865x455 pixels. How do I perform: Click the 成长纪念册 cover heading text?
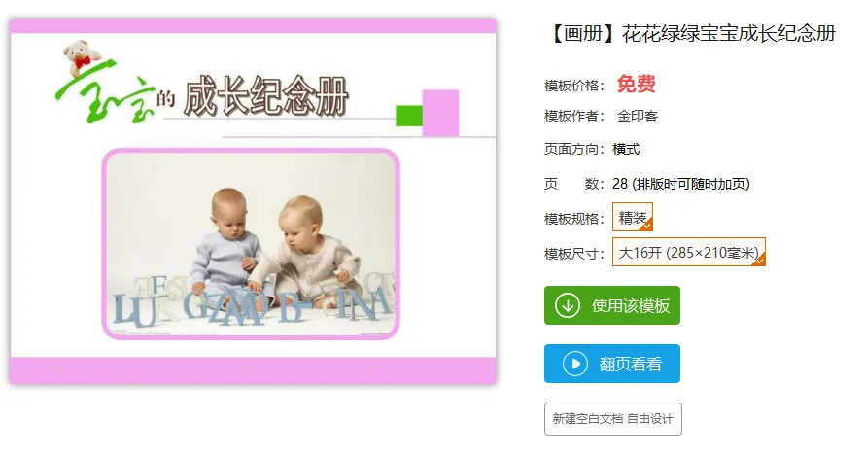click(x=266, y=96)
